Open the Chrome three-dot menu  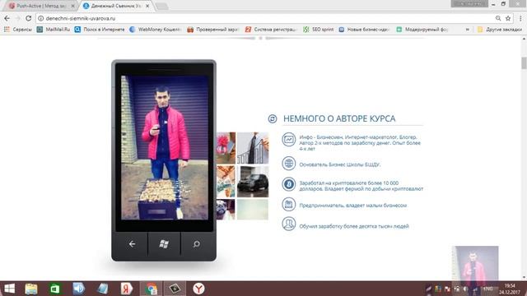click(x=520, y=18)
